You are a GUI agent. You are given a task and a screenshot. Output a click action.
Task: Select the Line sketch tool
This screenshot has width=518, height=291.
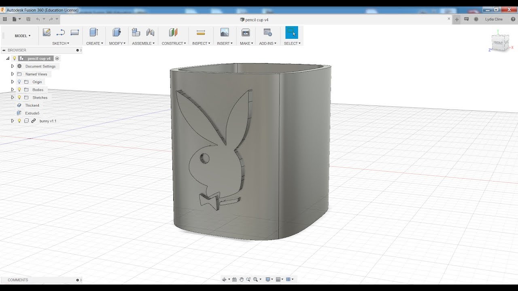coord(61,33)
